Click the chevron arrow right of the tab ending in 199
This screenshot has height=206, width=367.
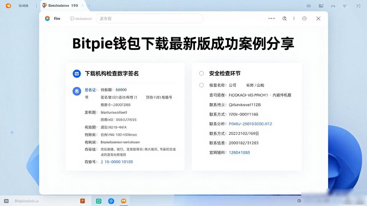(x=89, y=6)
